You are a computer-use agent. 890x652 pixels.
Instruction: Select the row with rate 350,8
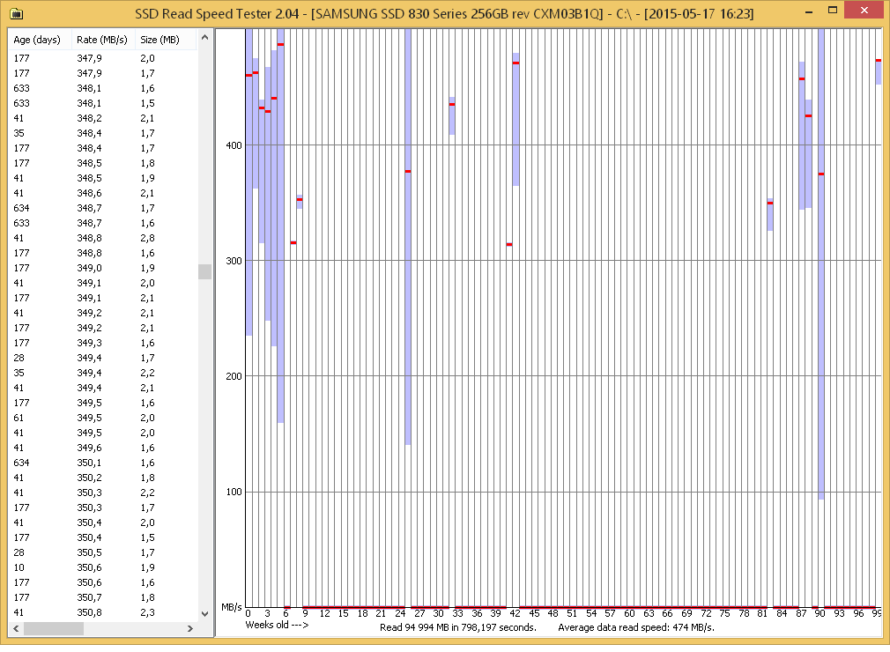[x=103, y=612]
